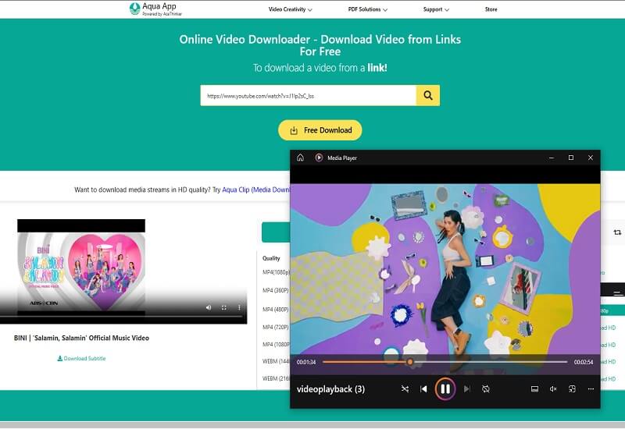Viewport: 625px width, 429px height.
Task: Expand the PDF Solutions menu
Action: point(367,9)
